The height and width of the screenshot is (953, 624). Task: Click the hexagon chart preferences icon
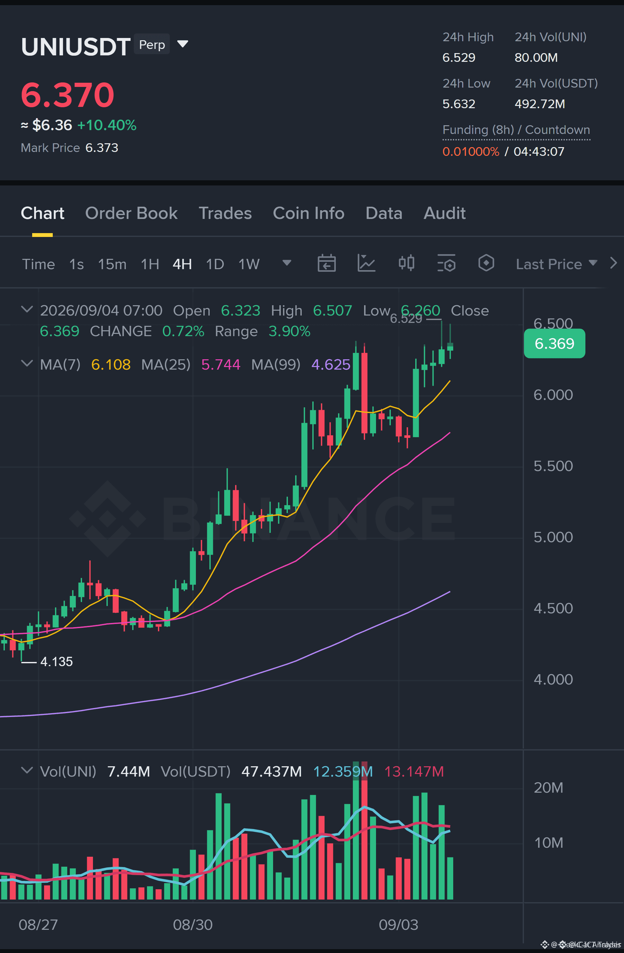[x=486, y=263]
